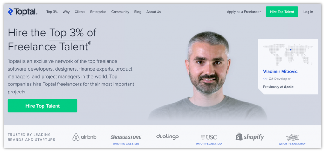This screenshot has height=152, width=325.
Task: Click the C# Developer code icon
Action: coord(265,79)
